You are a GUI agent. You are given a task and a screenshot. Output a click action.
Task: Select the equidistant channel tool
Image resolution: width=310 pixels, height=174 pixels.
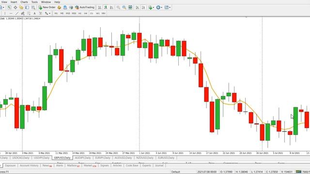pyautogui.click(x=23, y=14)
